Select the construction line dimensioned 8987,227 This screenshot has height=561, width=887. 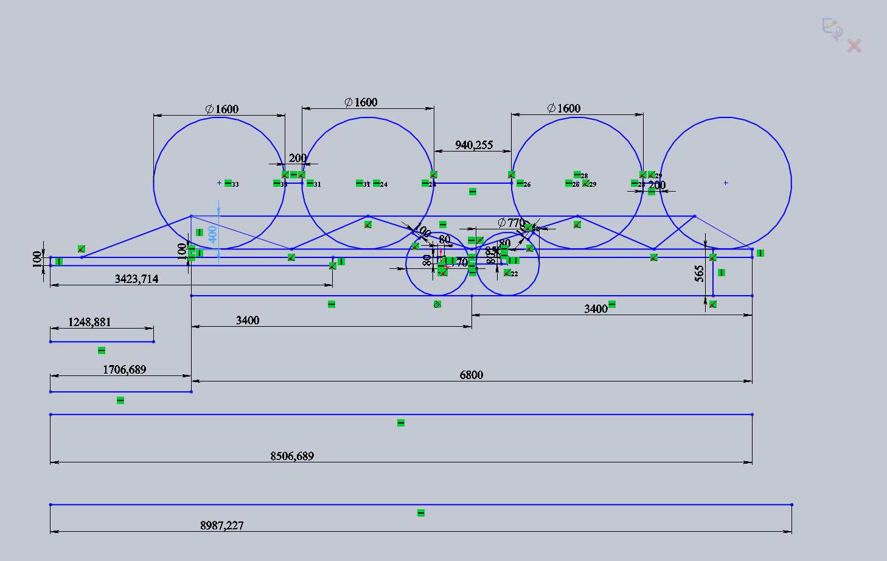click(x=421, y=504)
